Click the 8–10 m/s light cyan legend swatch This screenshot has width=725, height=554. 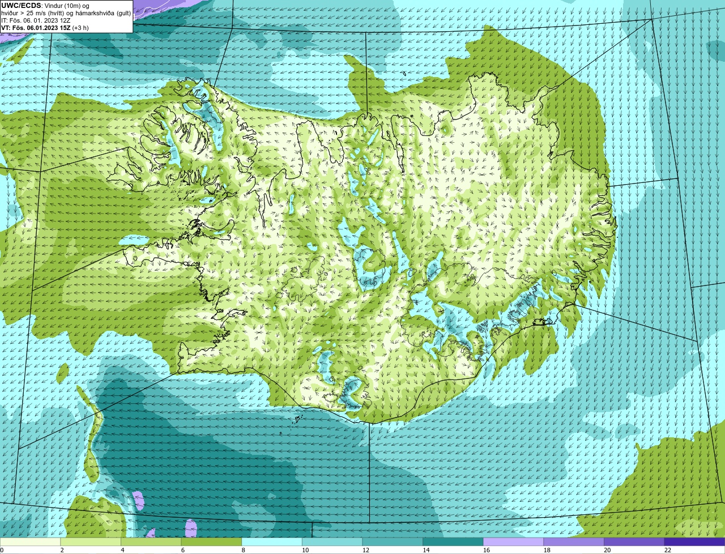(x=272, y=542)
